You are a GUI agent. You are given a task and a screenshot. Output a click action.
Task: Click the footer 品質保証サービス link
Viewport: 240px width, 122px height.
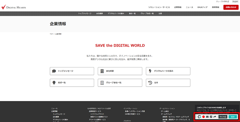click(x=95, y=111)
